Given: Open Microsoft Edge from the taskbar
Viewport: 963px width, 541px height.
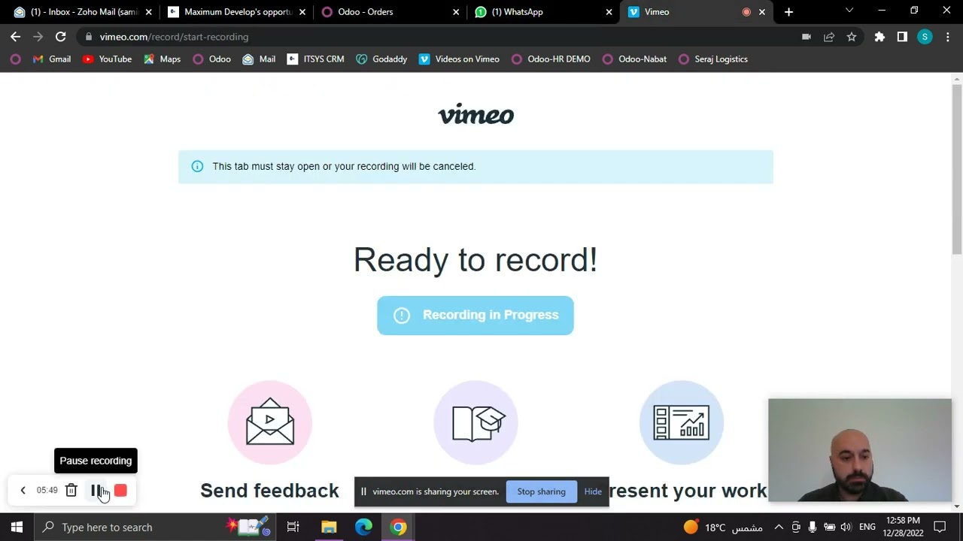Looking at the screenshot, I should 363,527.
